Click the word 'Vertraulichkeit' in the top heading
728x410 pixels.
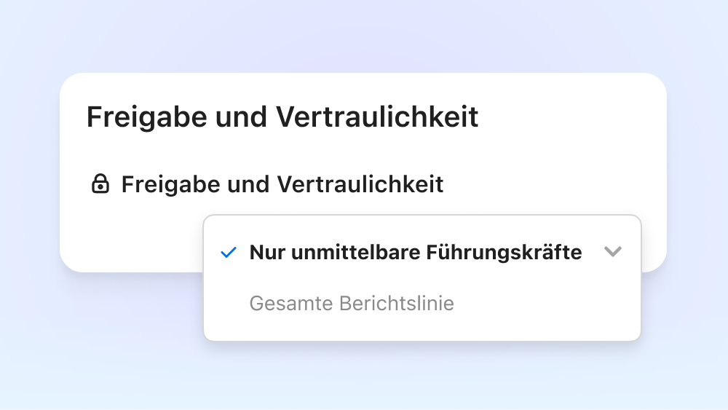(377, 117)
